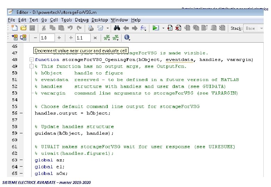Click the debug Step Out icon

tap(205, 28)
